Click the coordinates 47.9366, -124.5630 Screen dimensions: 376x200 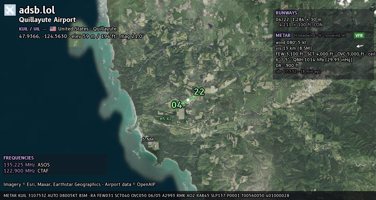click(x=43, y=36)
